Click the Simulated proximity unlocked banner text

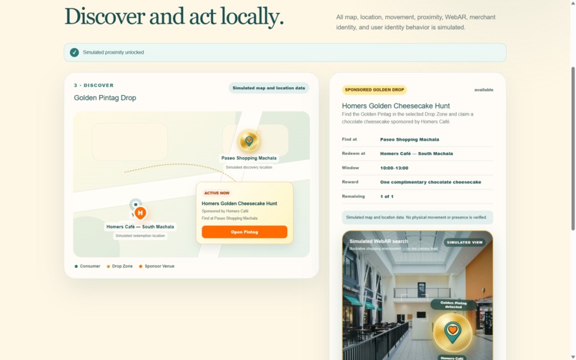tap(113, 52)
